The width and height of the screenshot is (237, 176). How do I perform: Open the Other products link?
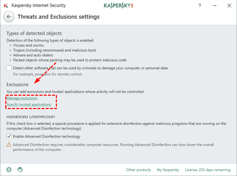[x=138, y=170]
